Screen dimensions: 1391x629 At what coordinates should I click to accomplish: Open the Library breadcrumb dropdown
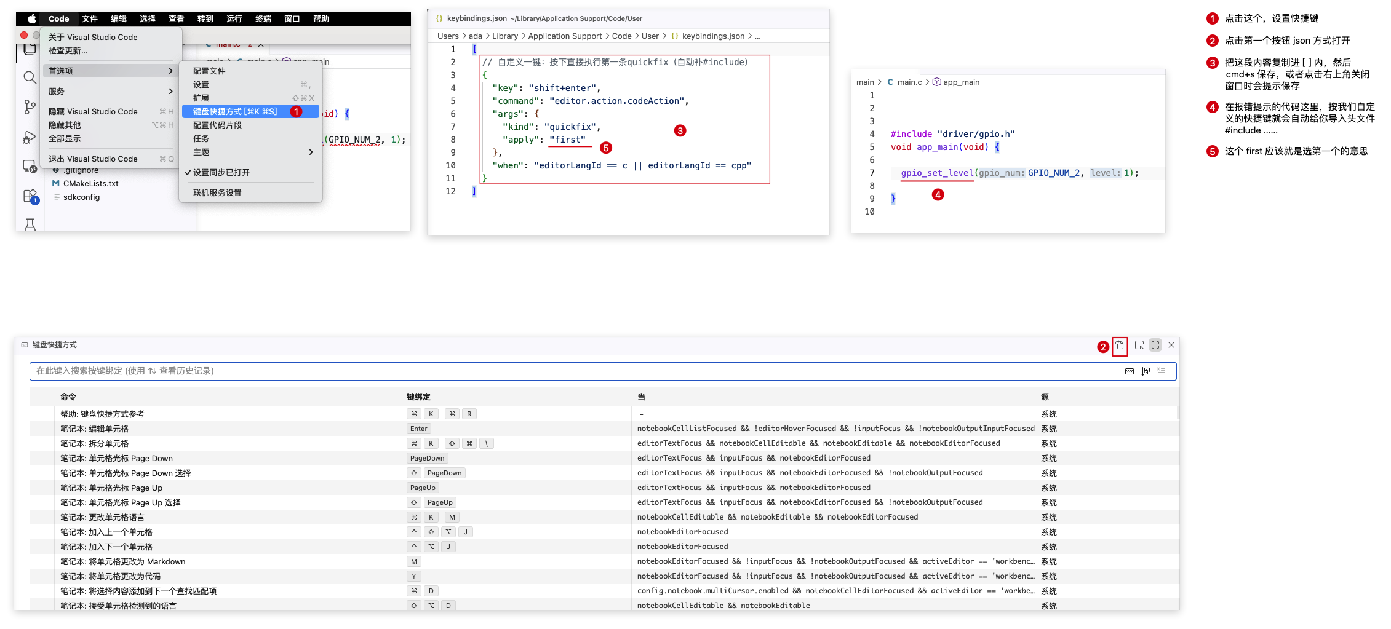tap(505, 36)
